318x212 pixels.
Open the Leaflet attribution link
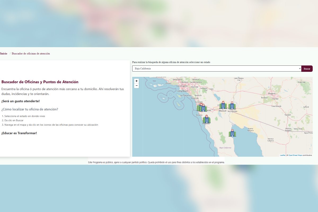point(282,155)
